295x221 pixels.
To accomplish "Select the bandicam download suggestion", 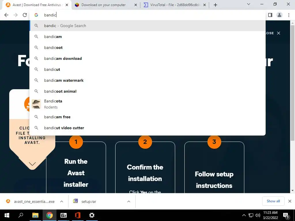I will click(147, 58).
